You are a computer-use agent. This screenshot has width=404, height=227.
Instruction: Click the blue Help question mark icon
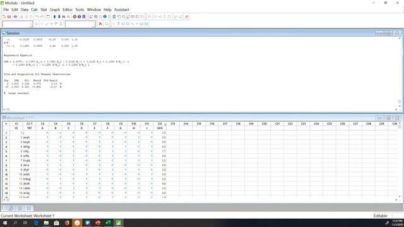(79, 17)
